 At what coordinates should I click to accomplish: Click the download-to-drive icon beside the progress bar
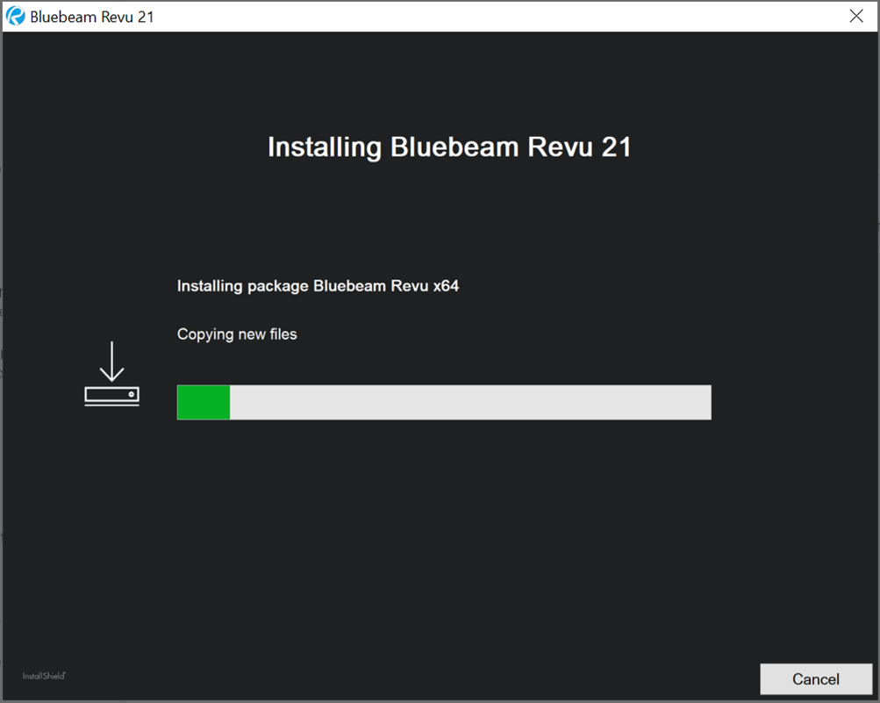(x=111, y=374)
